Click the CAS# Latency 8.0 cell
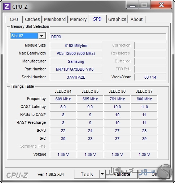The image size is (175, 183). point(63,107)
